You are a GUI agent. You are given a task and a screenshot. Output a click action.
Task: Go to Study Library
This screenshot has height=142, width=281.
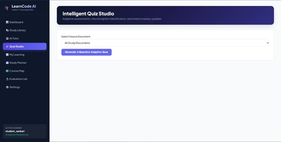coord(25,30)
